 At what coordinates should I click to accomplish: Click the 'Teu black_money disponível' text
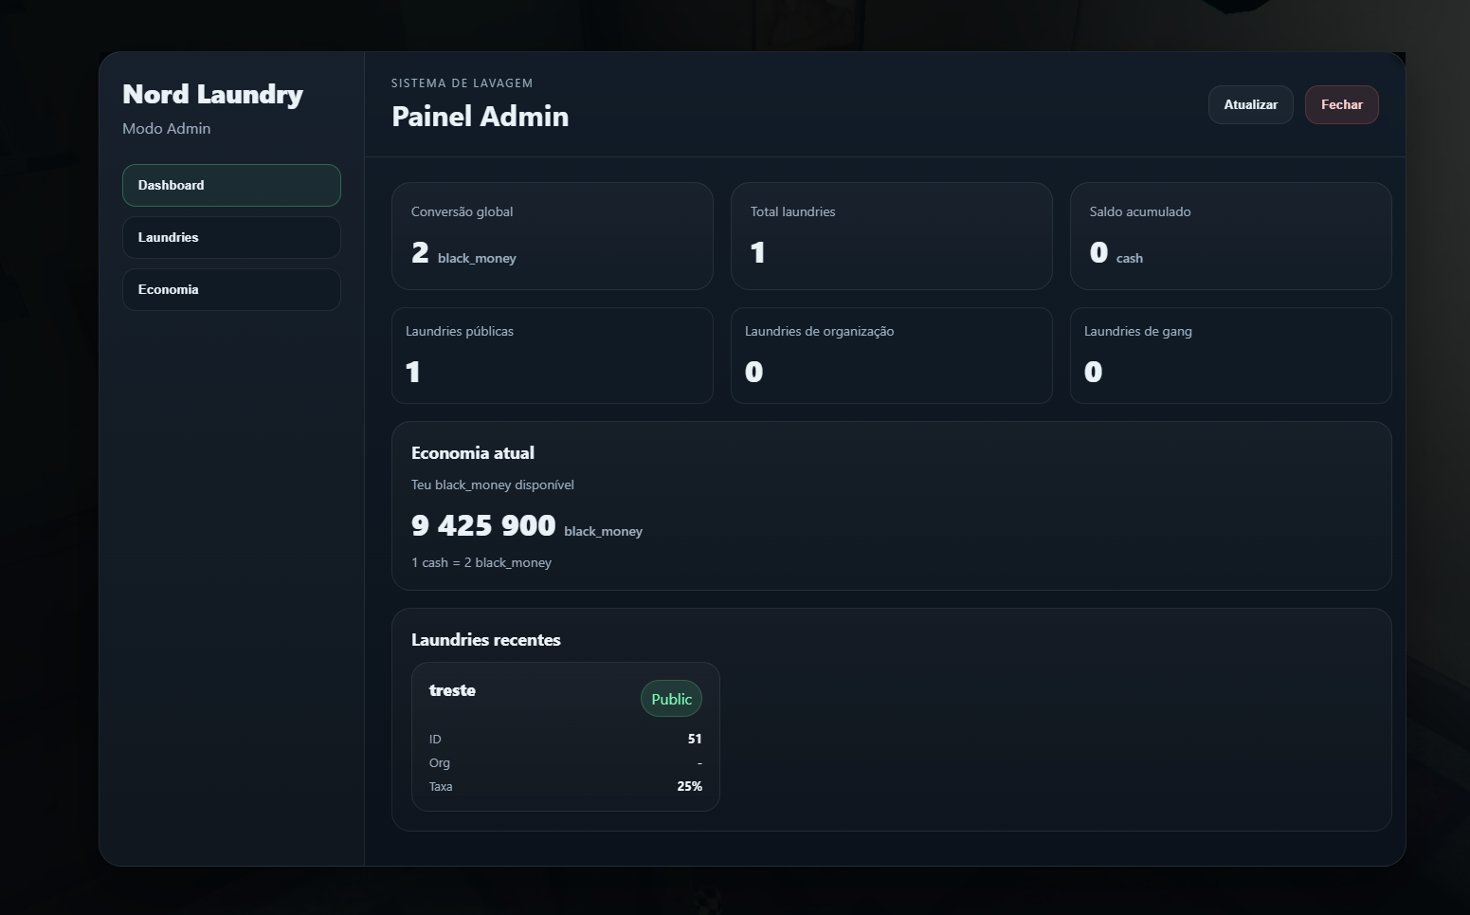point(493,485)
